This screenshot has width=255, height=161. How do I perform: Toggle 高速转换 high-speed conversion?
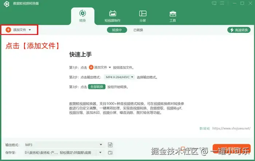[x=239, y=30]
